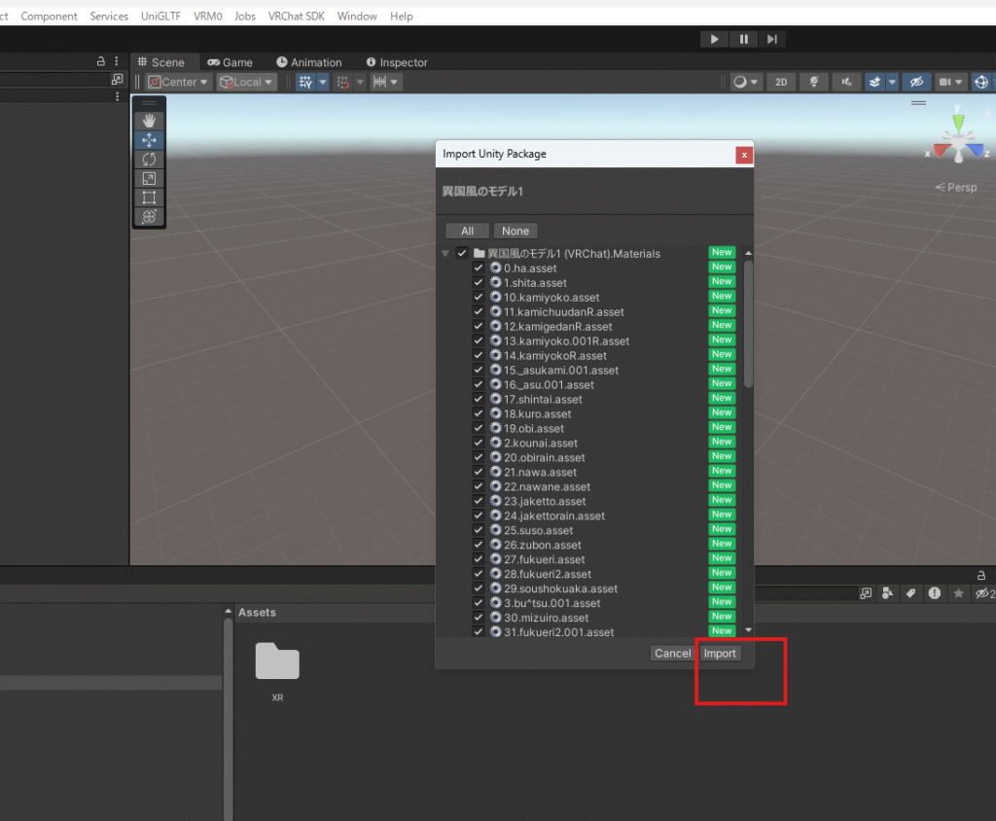Open the VRChat SDK menu

pyautogui.click(x=296, y=17)
